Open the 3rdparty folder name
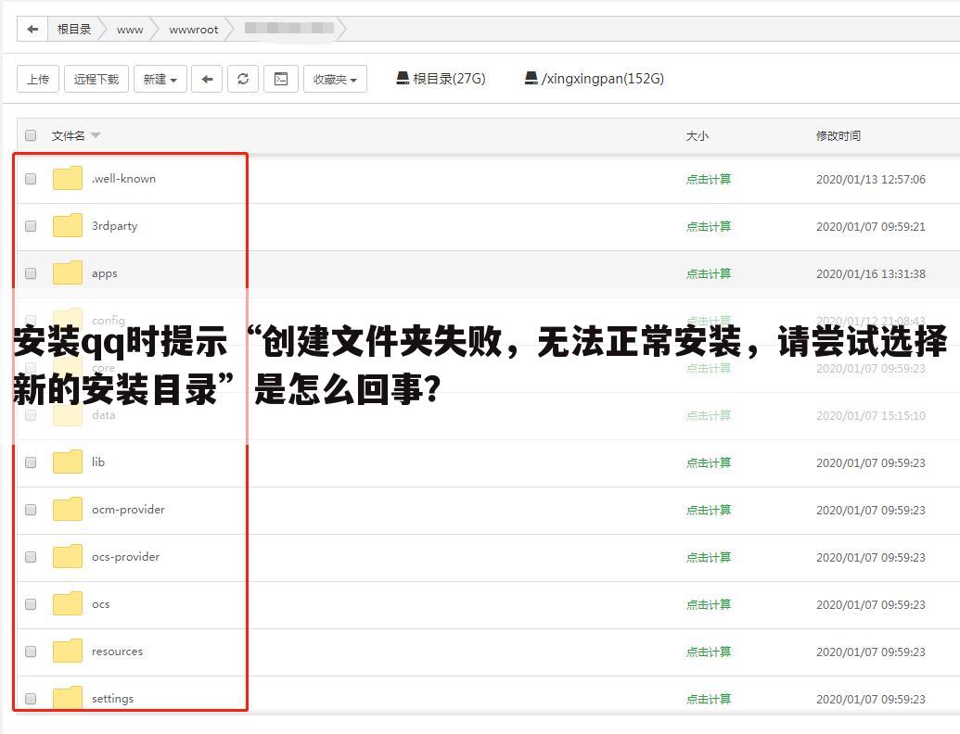Screen dimensions: 960x734 pos(114,226)
